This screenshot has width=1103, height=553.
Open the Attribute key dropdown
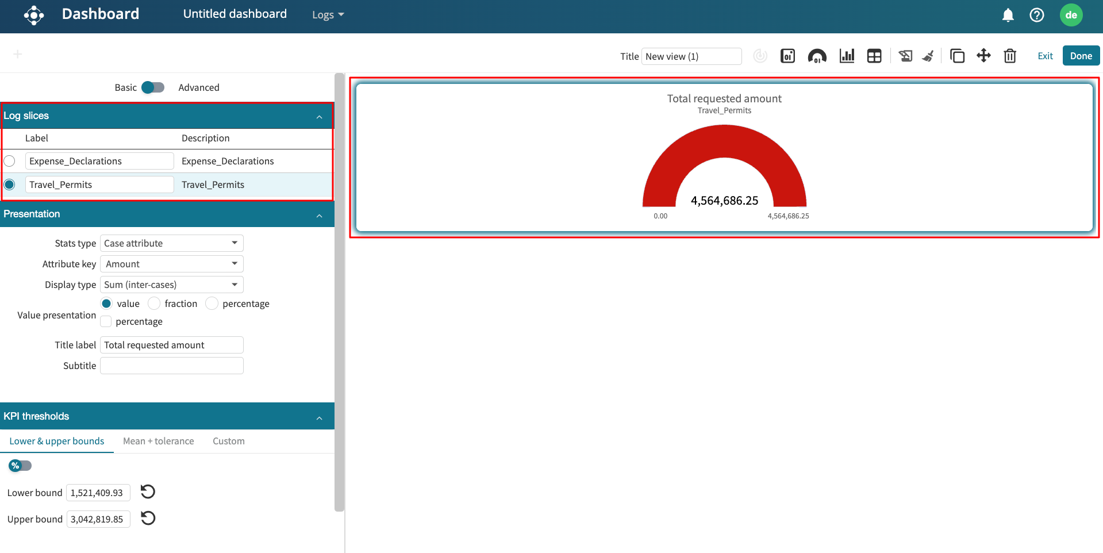coord(171,264)
